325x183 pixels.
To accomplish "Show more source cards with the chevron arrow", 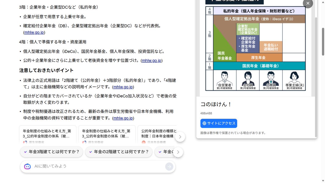I will (180, 136).
